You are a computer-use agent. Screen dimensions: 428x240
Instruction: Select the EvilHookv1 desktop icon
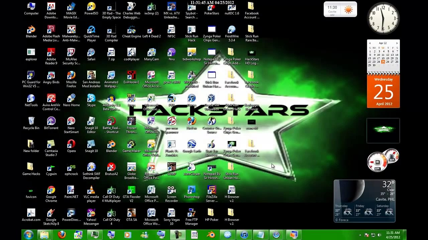pos(131,78)
